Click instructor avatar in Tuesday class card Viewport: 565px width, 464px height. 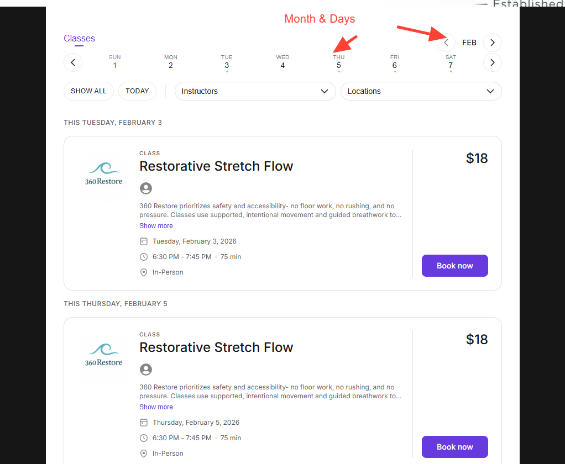click(146, 188)
